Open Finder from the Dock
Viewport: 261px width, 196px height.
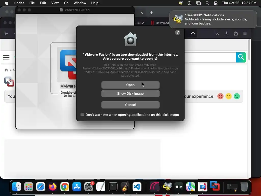coord(16,187)
